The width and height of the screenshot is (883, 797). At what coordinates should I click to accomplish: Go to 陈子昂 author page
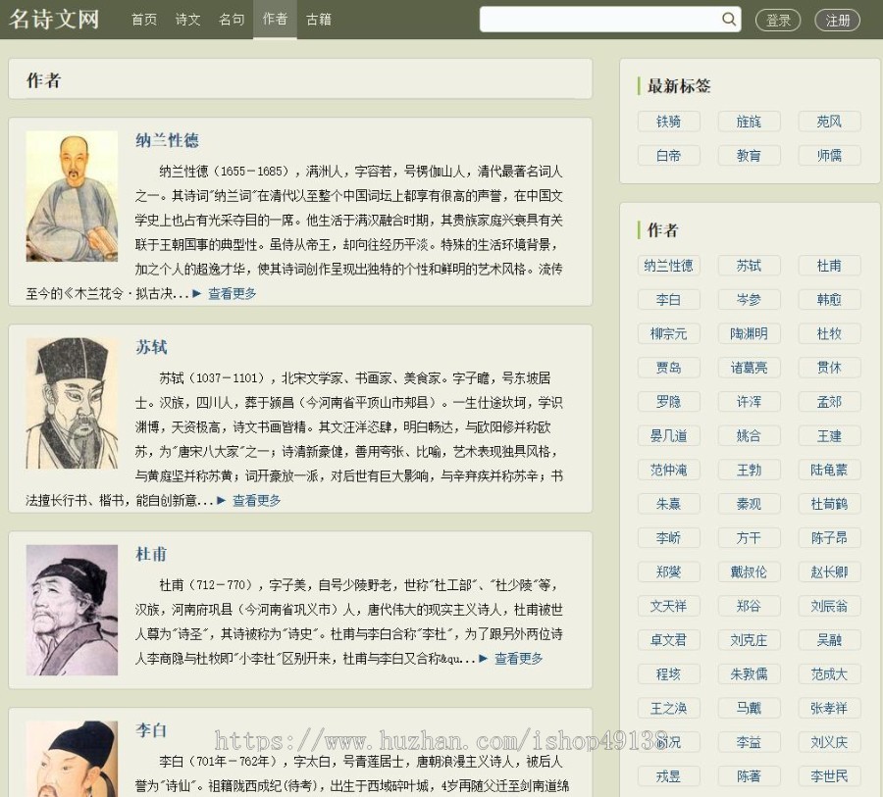(829, 538)
